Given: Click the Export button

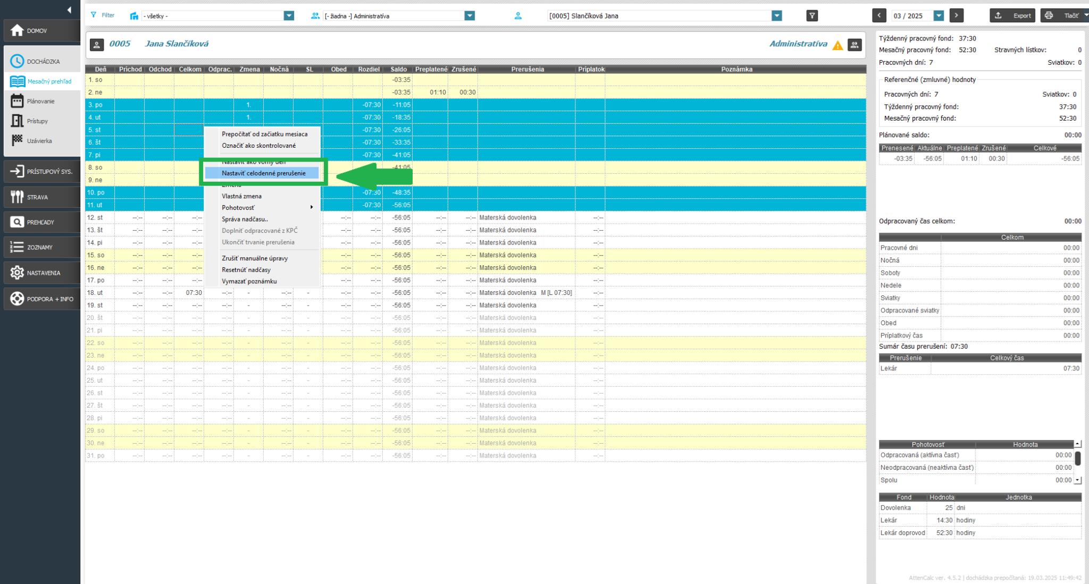Looking at the screenshot, I should pos(1012,16).
